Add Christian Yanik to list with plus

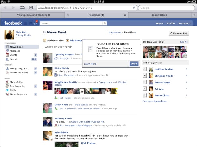[145, 75]
